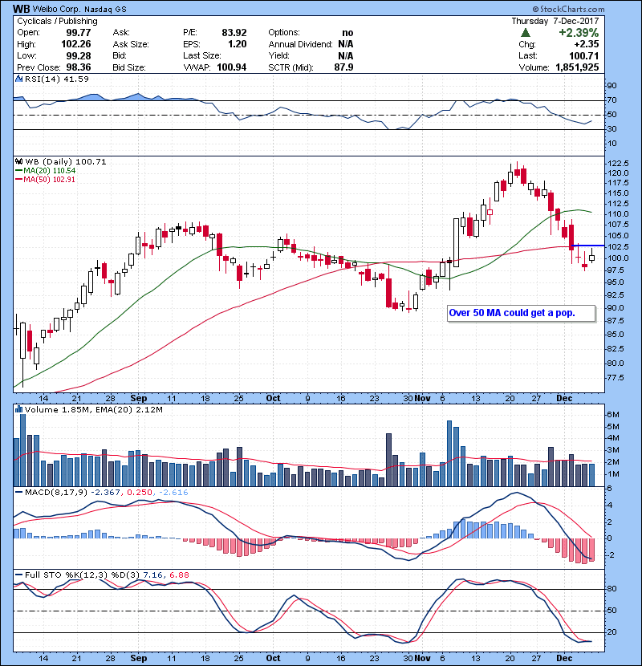Click the Annual Dividend N/A value

coord(345,44)
